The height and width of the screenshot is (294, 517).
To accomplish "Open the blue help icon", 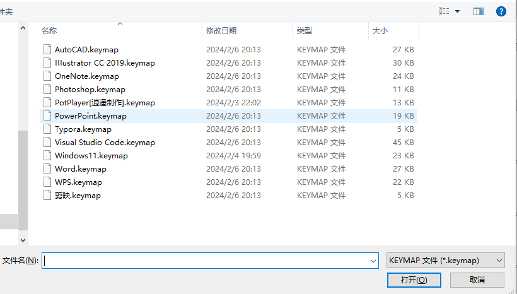I will [x=501, y=11].
